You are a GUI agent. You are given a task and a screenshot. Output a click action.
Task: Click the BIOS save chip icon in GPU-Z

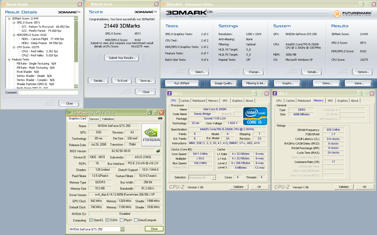pyautogui.click(x=158, y=151)
